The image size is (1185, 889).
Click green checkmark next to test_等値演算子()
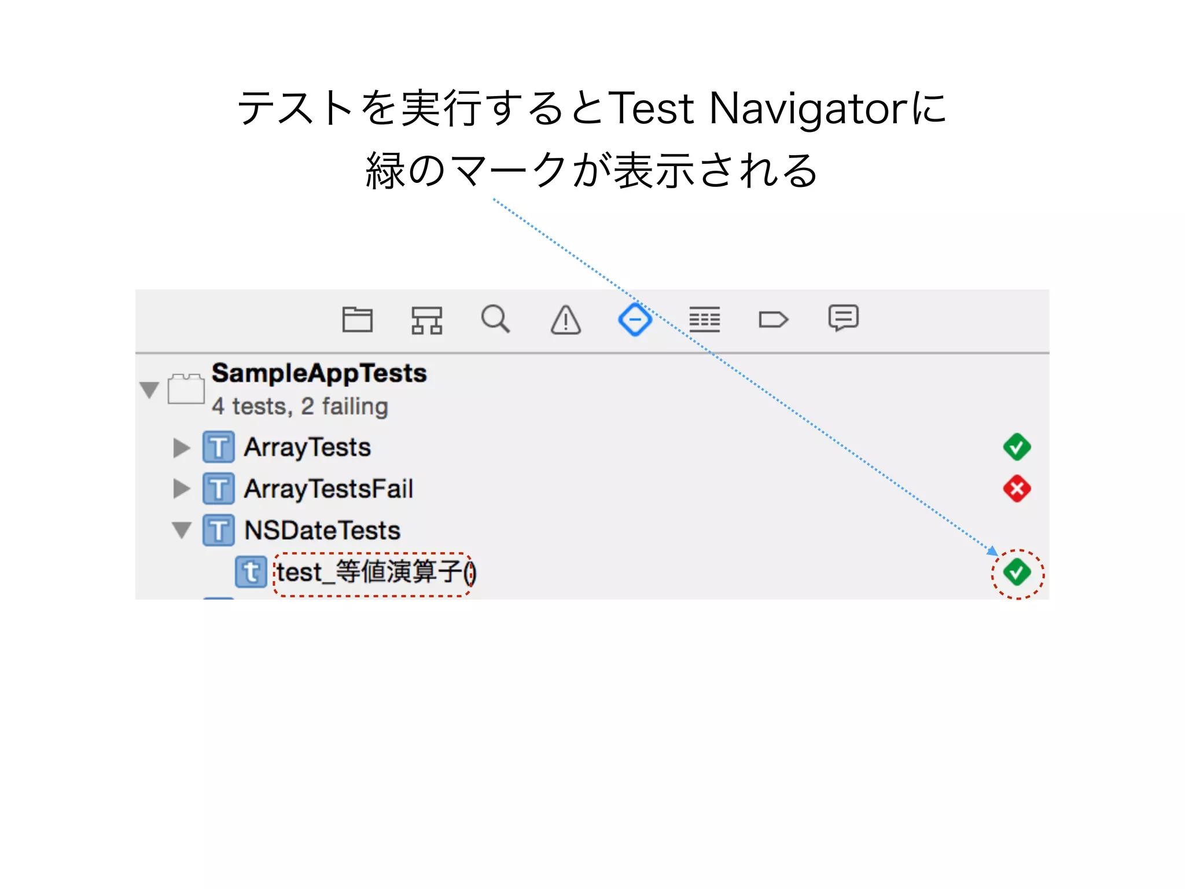click(x=1017, y=572)
